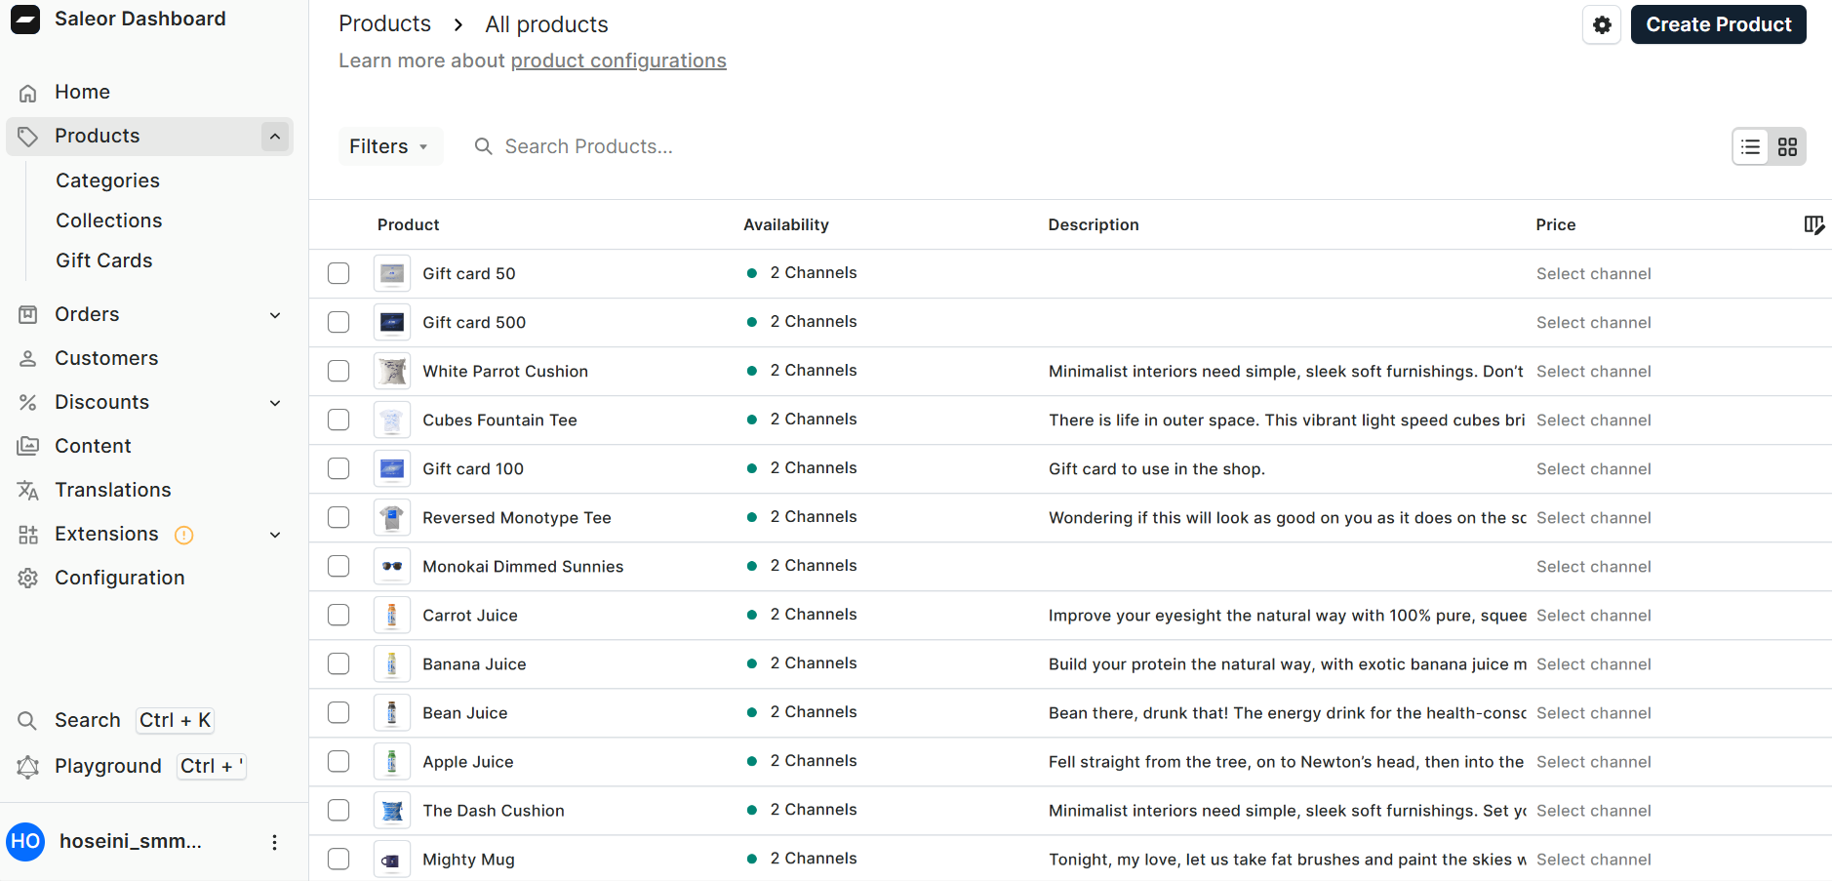Click the Configuration gear icon in the sidebar
This screenshot has height=881, width=1832.
coord(28,579)
